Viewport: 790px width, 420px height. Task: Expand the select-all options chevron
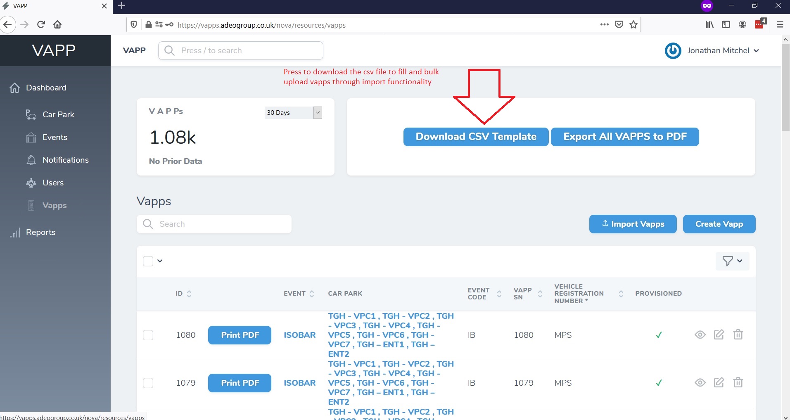[x=160, y=261]
